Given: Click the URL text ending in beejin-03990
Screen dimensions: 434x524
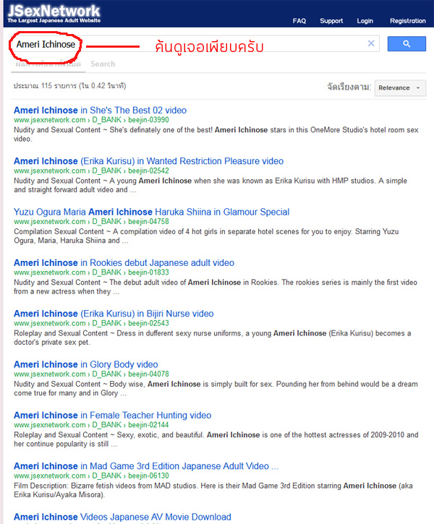Looking at the screenshot, I should coord(91,120).
